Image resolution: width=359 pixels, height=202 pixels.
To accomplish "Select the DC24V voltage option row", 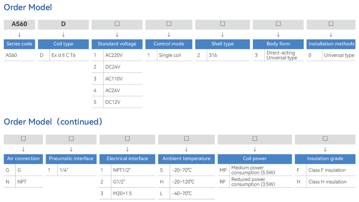I will [x=117, y=67].
